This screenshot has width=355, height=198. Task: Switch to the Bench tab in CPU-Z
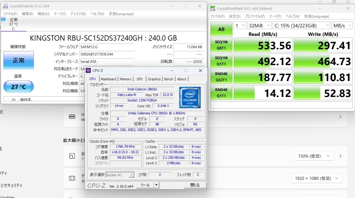169,79
